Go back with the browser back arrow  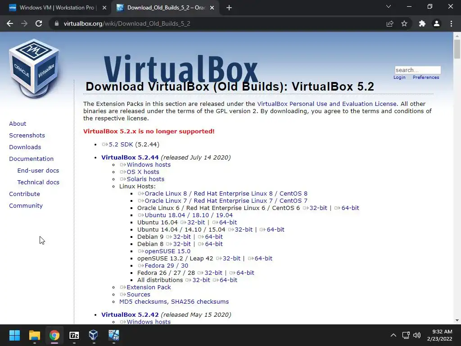pos(10,23)
